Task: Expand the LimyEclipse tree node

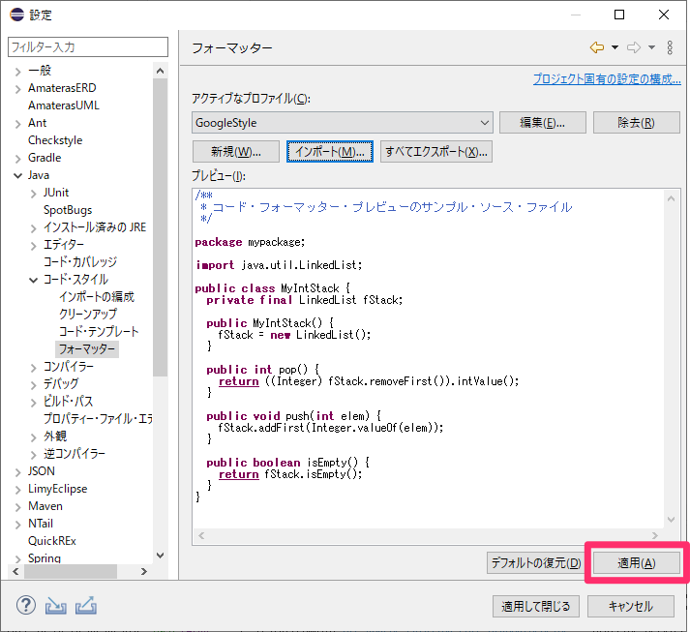Action: click(18, 490)
